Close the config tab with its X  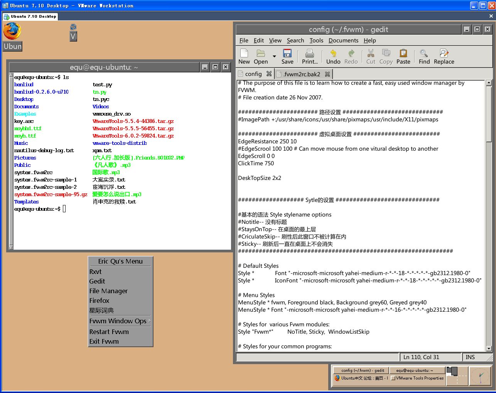point(269,74)
